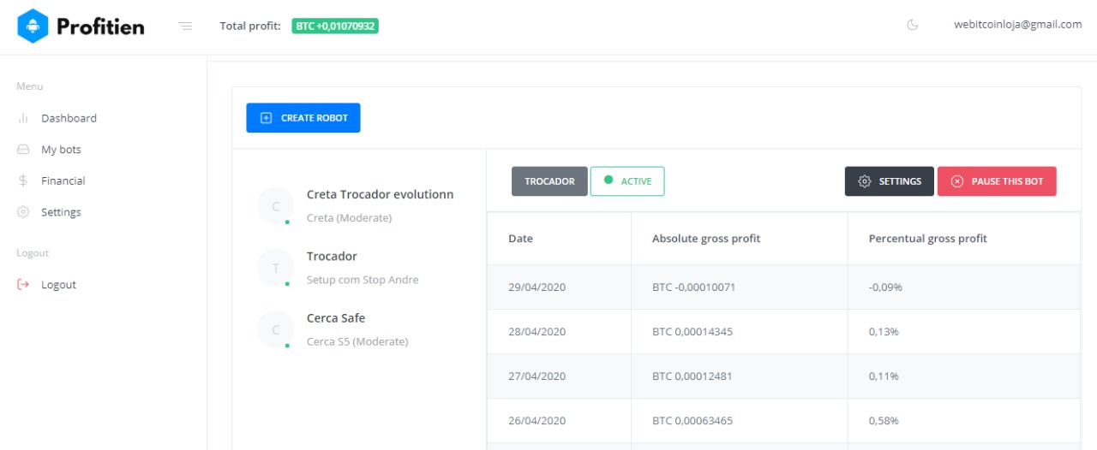Open account menu webitcoinloja@gmail.com

pyautogui.click(x=1018, y=25)
